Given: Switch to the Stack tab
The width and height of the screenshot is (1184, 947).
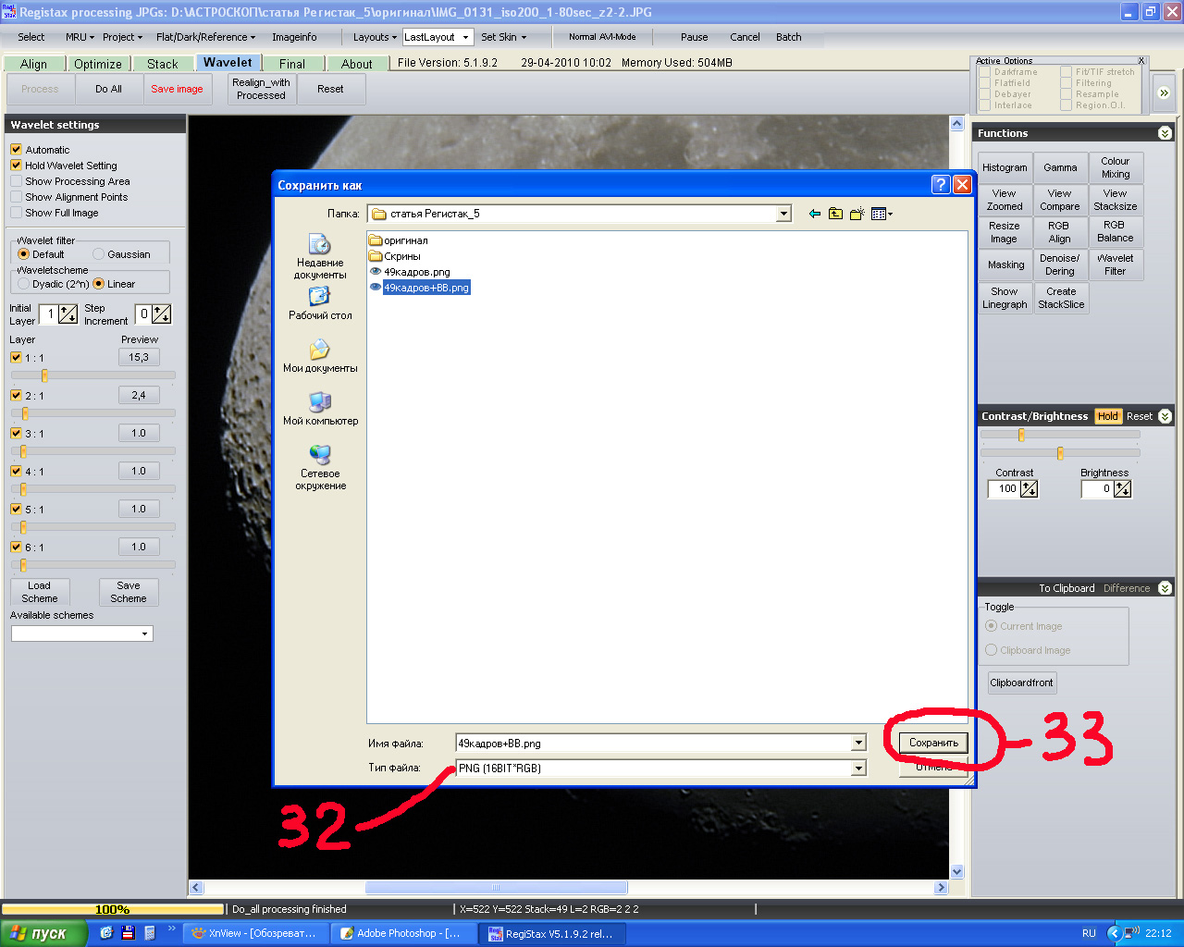Looking at the screenshot, I should pos(162,64).
